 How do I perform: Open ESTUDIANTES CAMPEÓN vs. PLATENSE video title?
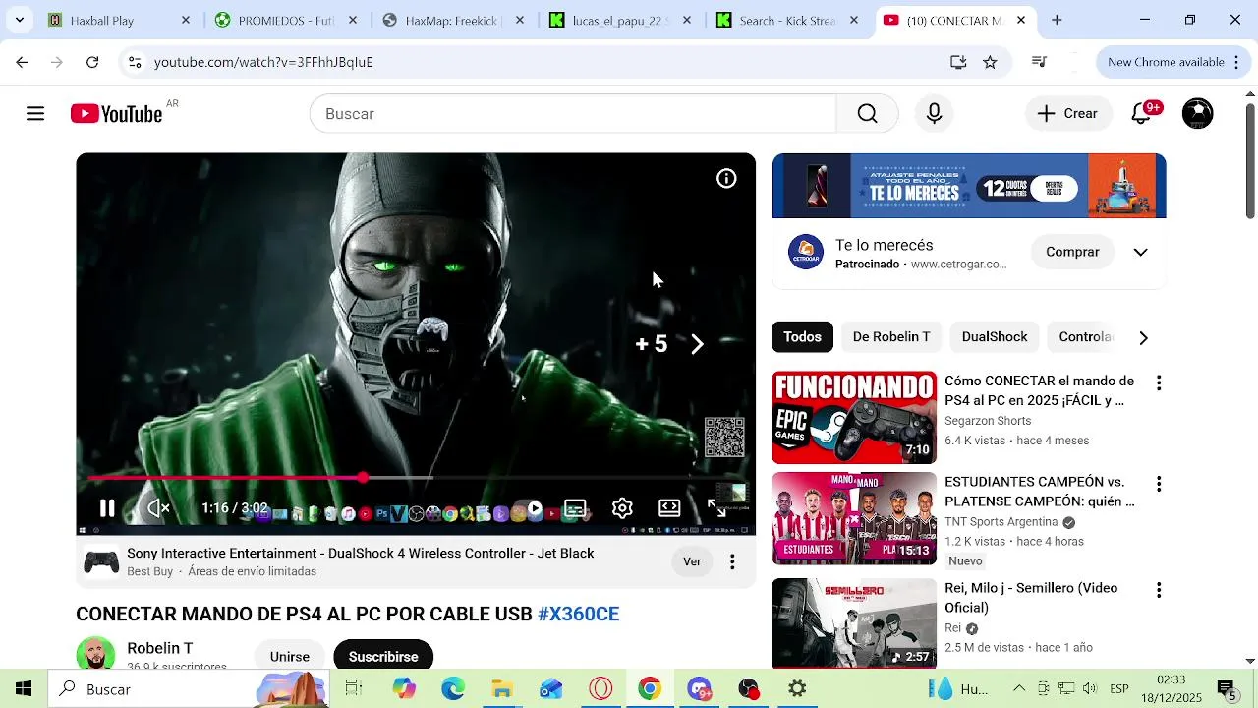point(1039,492)
